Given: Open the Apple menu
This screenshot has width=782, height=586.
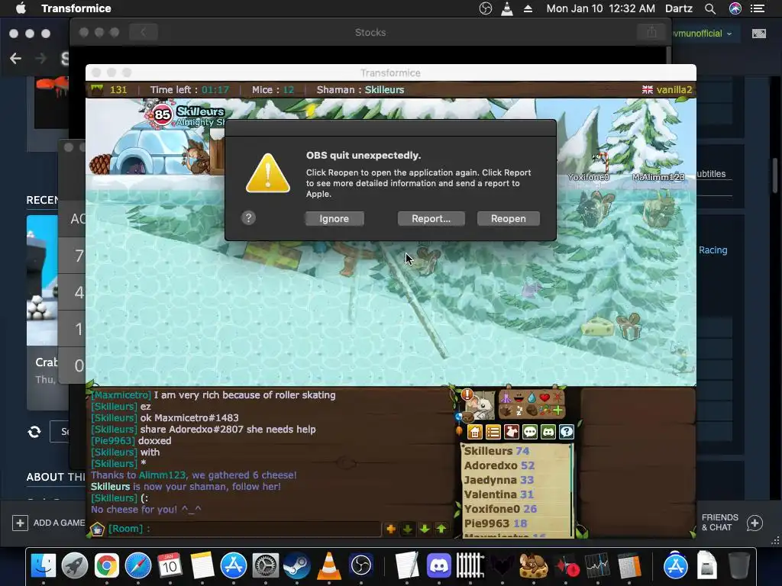Looking at the screenshot, I should pos(21,8).
